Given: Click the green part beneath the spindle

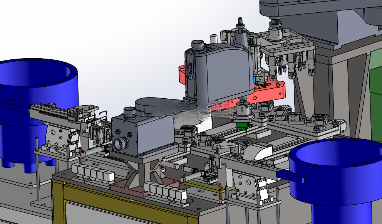Looking at the screenshot, I should 242,125.
